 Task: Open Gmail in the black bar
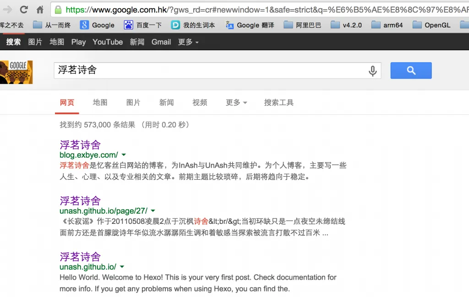click(x=161, y=42)
